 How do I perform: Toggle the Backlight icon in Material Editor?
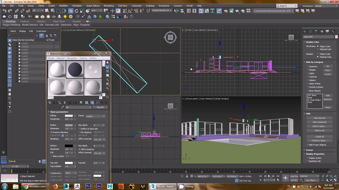click(108, 67)
